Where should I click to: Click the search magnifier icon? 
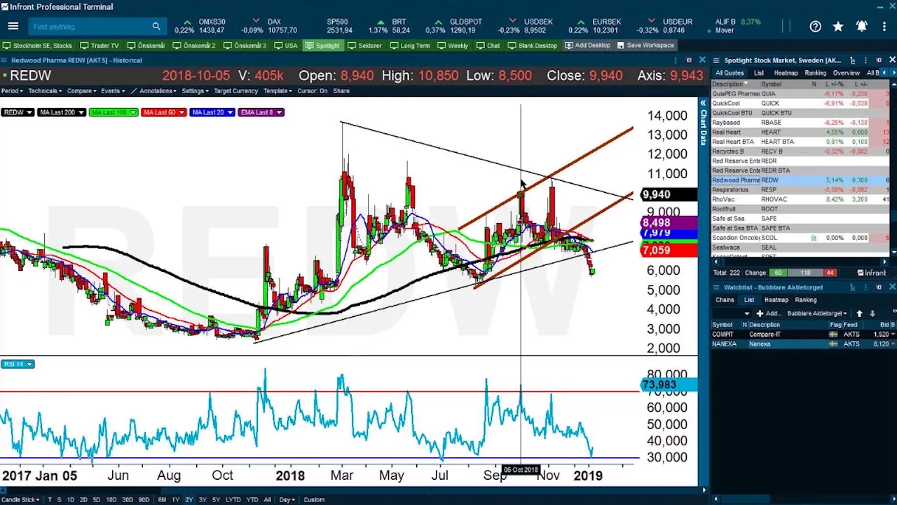click(156, 27)
